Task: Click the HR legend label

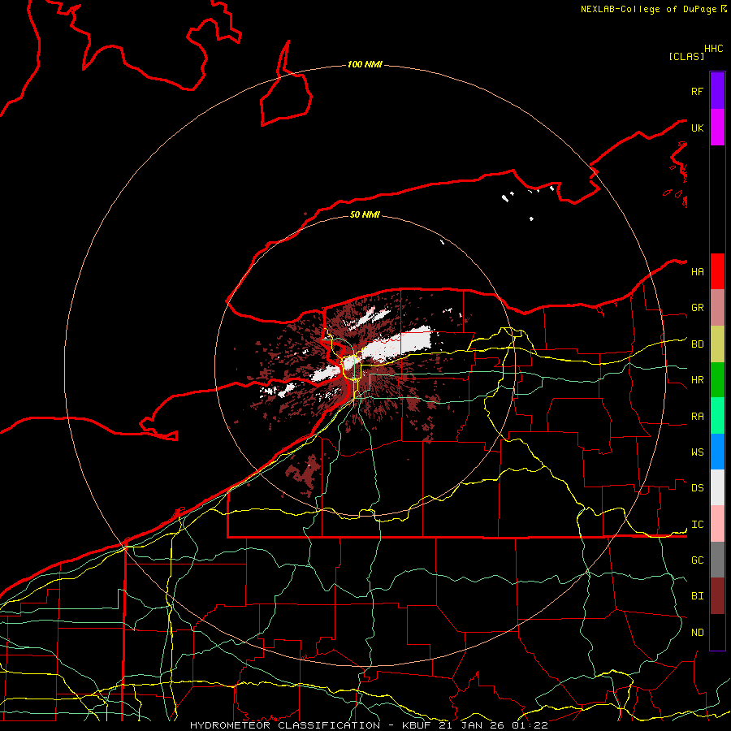Action: pyautogui.click(x=697, y=380)
